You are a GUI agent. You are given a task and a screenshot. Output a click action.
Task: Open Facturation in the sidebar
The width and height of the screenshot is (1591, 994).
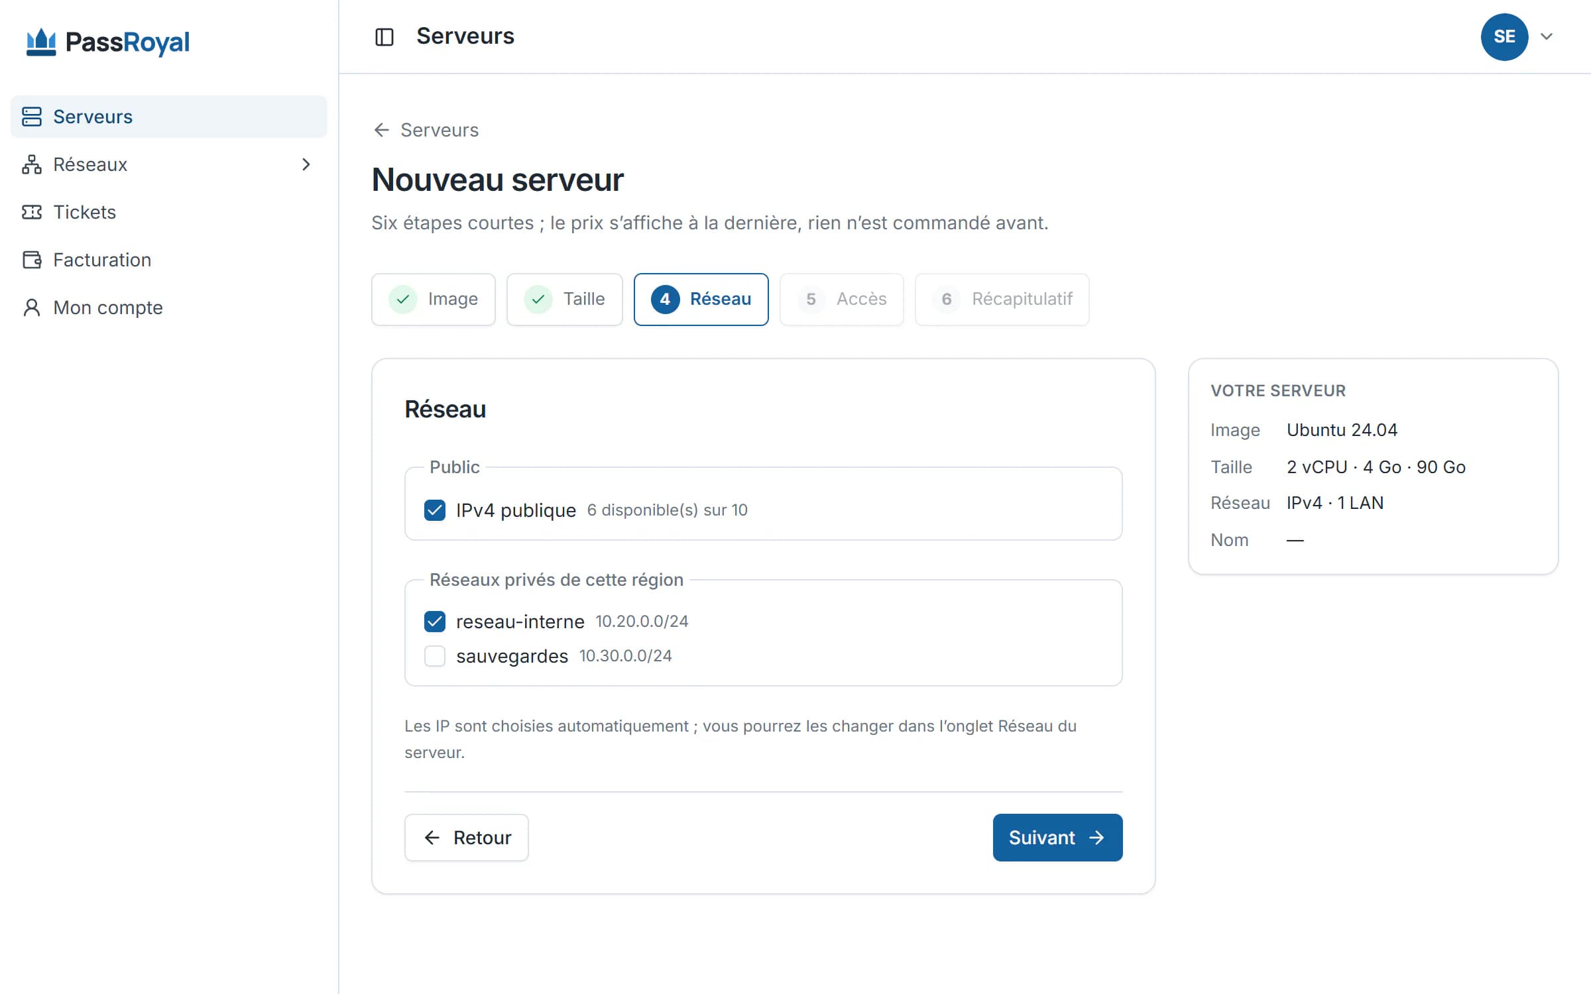pyautogui.click(x=169, y=260)
